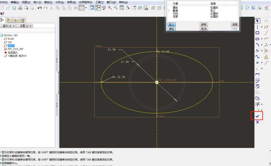Viewport: 271px width, 166px height.
Task: Click the zoom in magnifier
Action: coord(110,8)
